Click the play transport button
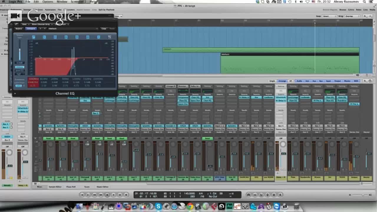 (114, 195)
